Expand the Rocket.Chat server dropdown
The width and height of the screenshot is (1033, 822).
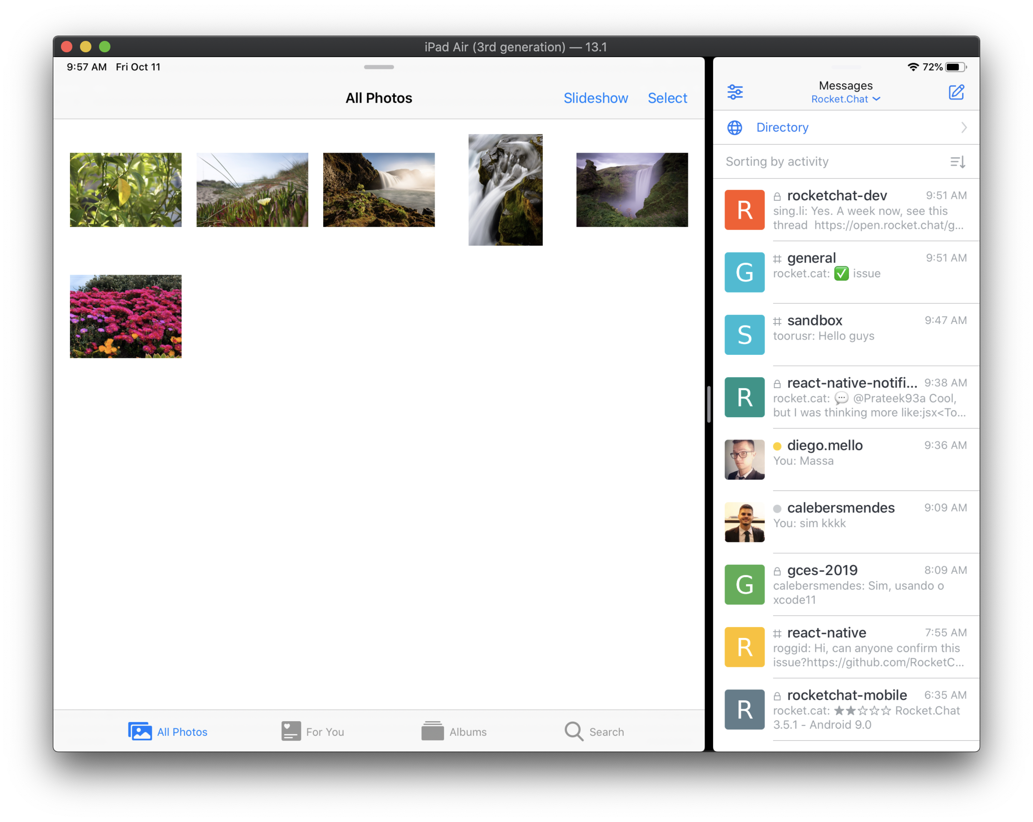pyautogui.click(x=845, y=99)
